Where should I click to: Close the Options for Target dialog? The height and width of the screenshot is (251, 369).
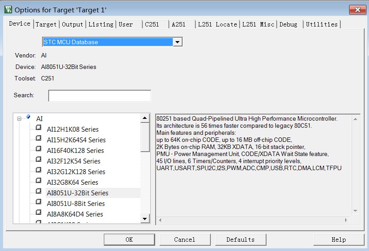pos(358,10)
